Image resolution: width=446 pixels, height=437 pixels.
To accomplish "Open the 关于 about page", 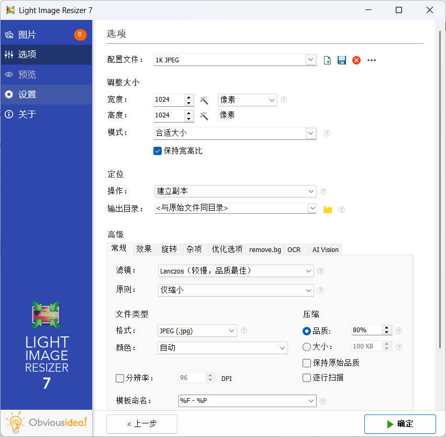I will point(46,114).
